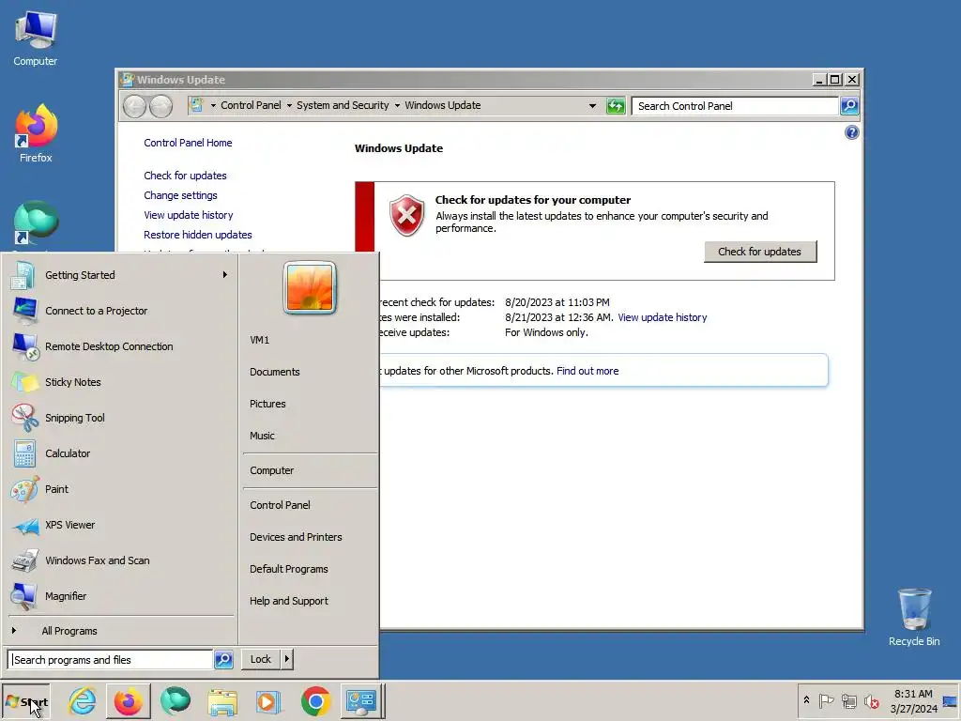
Task: Click the Paint palette icon
Action: click(x=24, y=489)
